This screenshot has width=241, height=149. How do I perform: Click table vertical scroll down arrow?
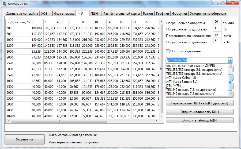[161, 116]
